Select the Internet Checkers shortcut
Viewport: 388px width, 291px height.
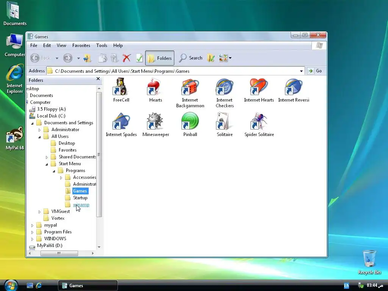[x=224, y=93]
